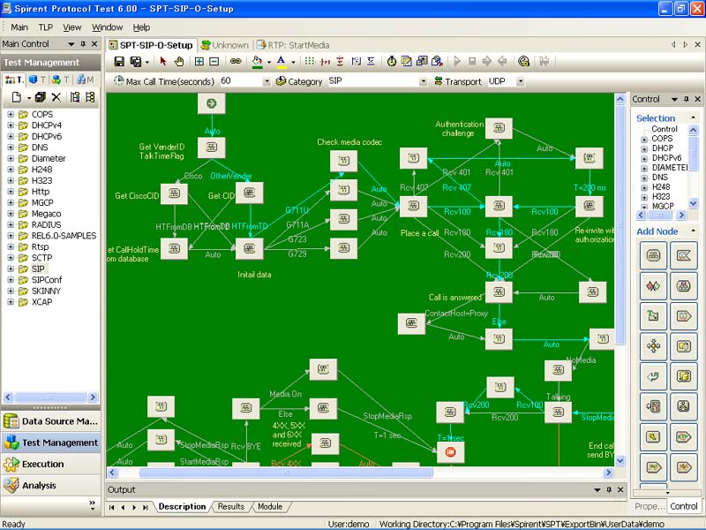
Task: Open the Help menu
Action: 141,27
